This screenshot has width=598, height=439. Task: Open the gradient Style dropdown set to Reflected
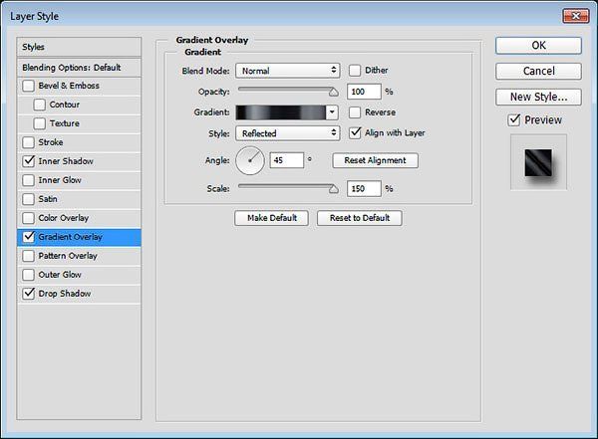tap(288, 133)
